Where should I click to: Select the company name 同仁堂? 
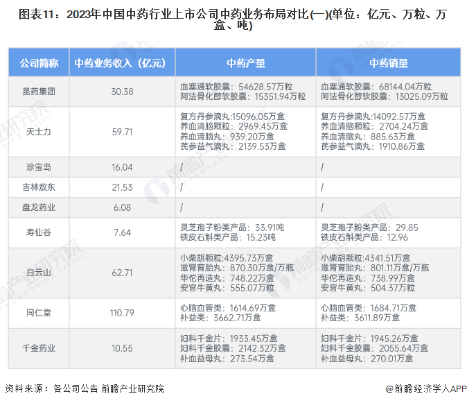[x=39, y=313]
